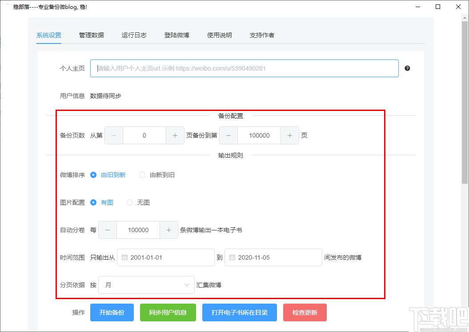Click the start date field 2001-01-01

pos(166,257)
